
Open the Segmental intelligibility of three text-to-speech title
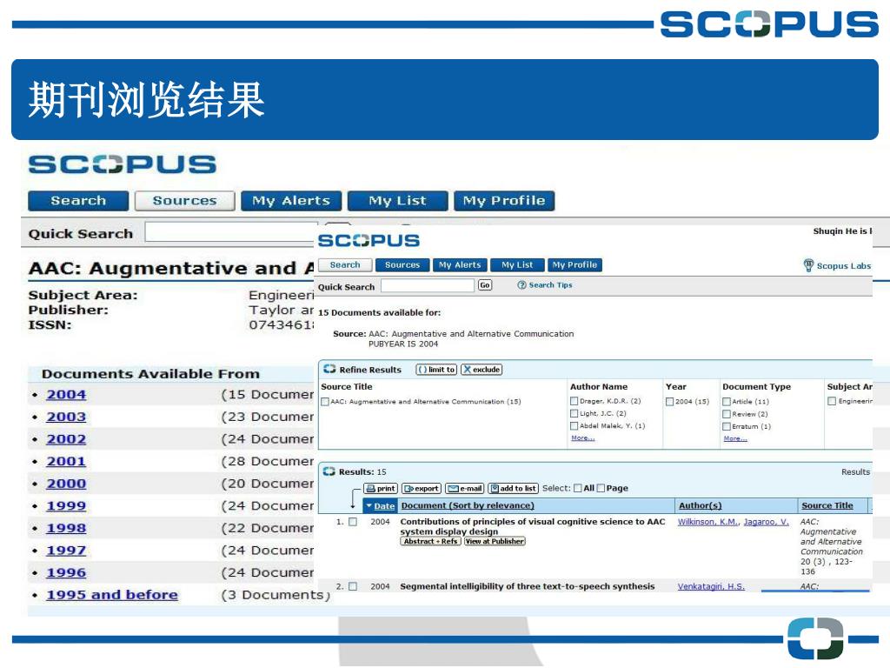[528, 587]
